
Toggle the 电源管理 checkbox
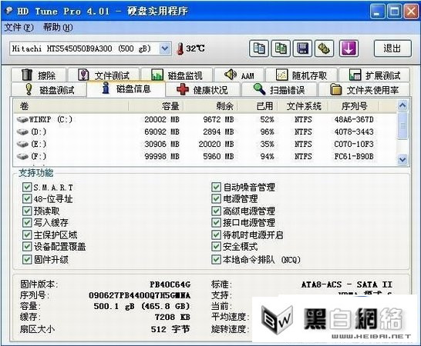[x=216, y=198]
